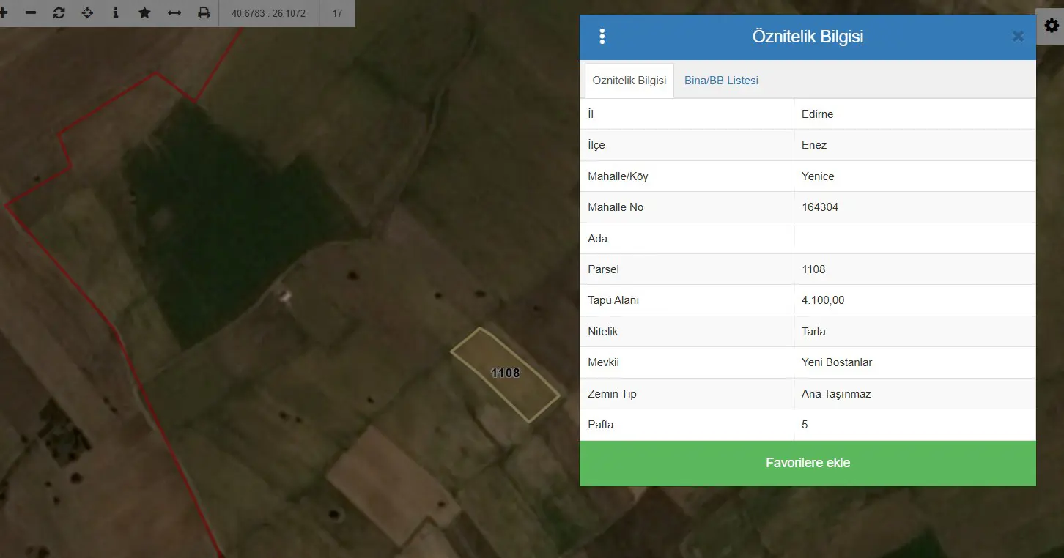Switch to the Öznitelik Bilgisi tab
The width and height of the screenshot is (1064, 558).
[x=629, y=81]
